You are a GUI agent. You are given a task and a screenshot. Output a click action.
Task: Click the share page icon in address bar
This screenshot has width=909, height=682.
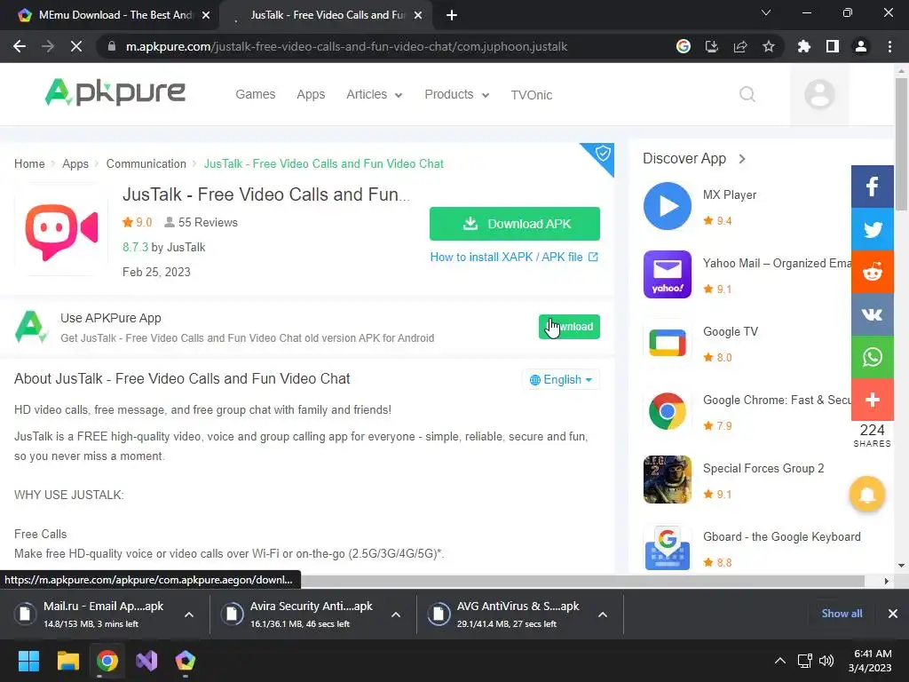[x=740, y=46]
